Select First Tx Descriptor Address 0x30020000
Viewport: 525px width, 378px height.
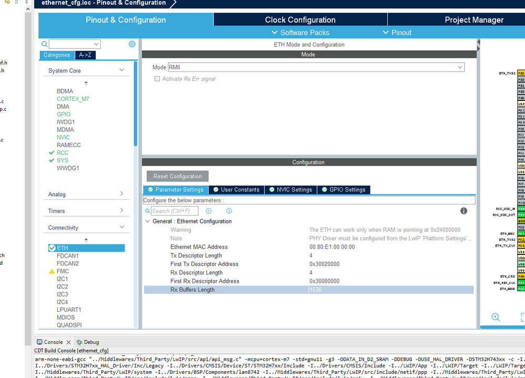324,264
